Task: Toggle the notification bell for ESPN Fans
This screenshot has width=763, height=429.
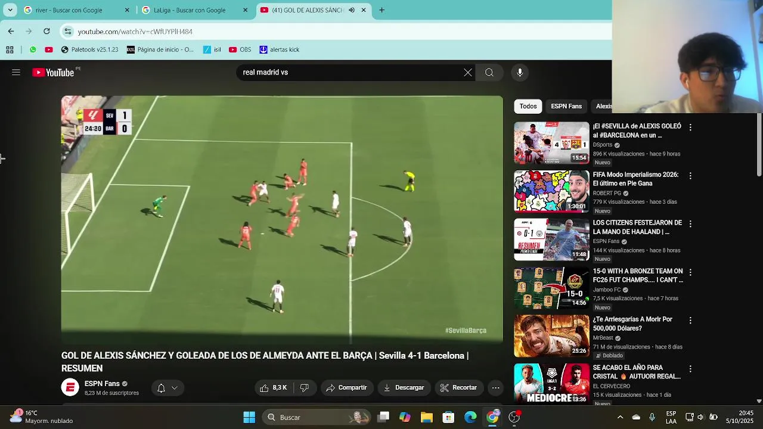Action: pos(161,388)
